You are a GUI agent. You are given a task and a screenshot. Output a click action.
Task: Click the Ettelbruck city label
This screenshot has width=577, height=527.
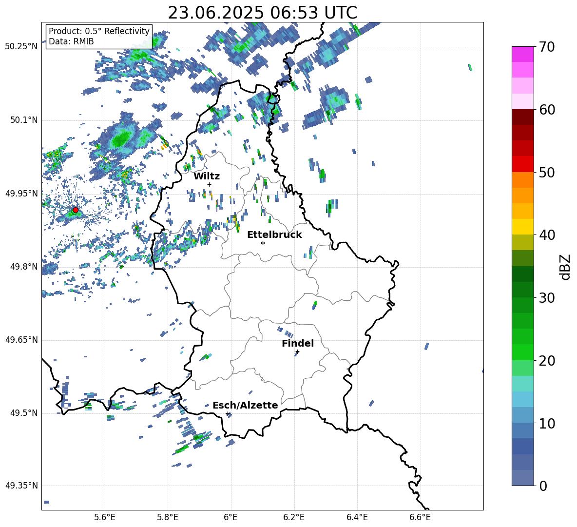274,235
